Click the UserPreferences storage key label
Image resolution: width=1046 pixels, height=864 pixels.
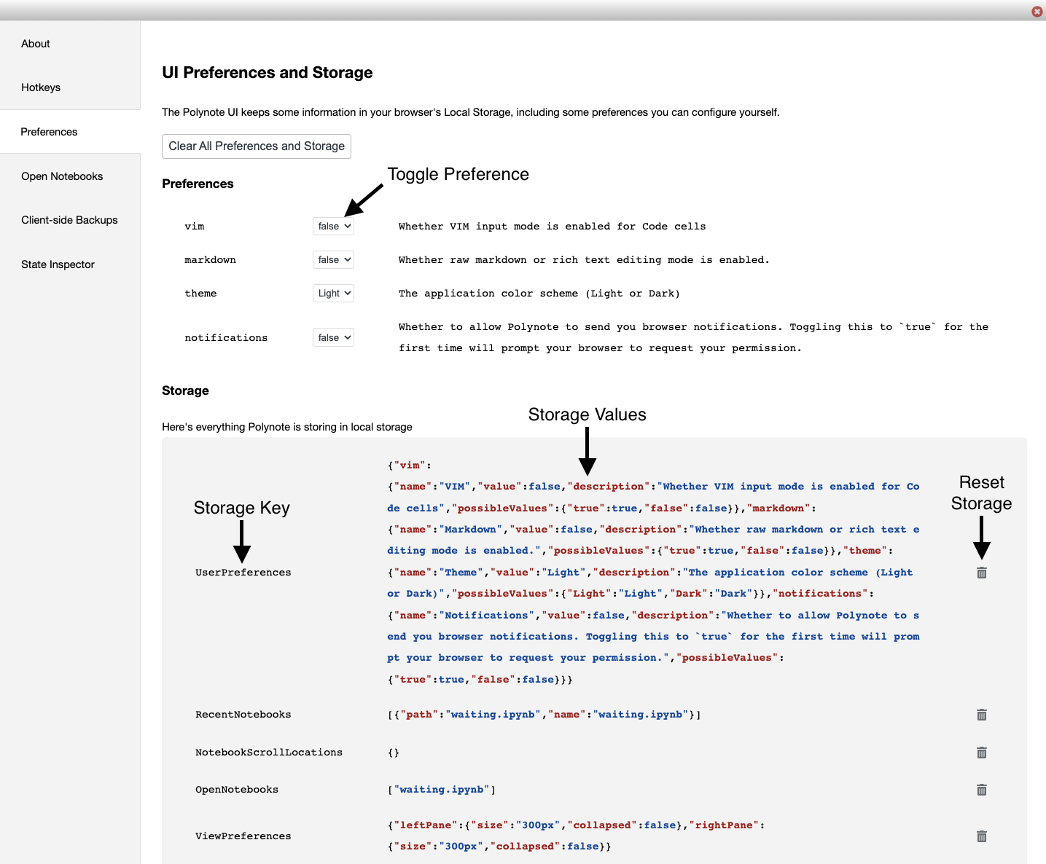tap(243, 573)
